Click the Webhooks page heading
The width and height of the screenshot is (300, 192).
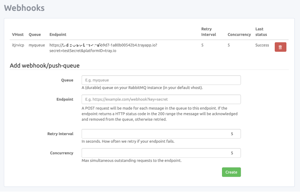[x=24, y=8]
